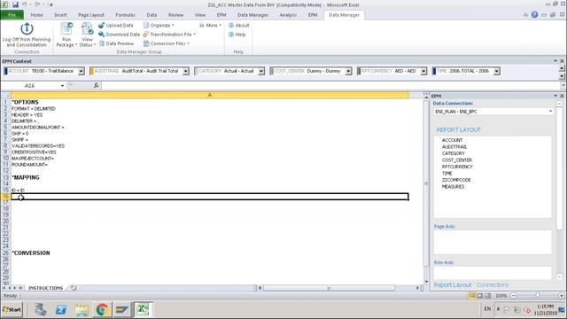Image resolution: width=567 pixels, height=319 pixels.
Task: Open the File tab
Action: [12, 15]
